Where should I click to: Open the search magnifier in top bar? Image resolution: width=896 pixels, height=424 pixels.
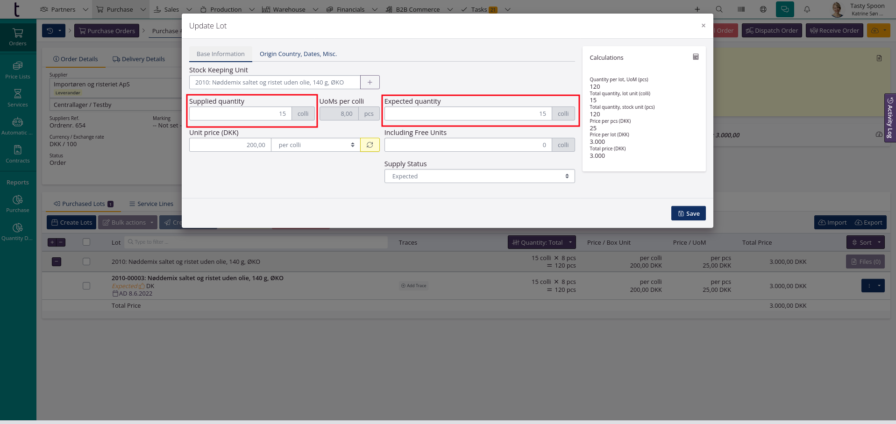pyautogui.click(x=719, y=9)
